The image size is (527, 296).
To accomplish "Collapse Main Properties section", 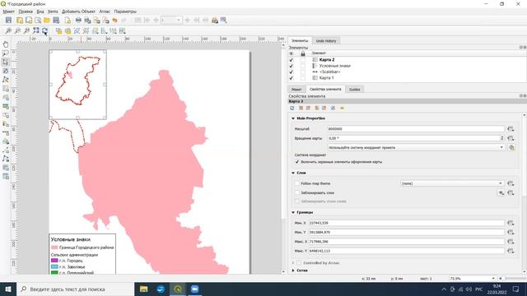I will point(293,118).
